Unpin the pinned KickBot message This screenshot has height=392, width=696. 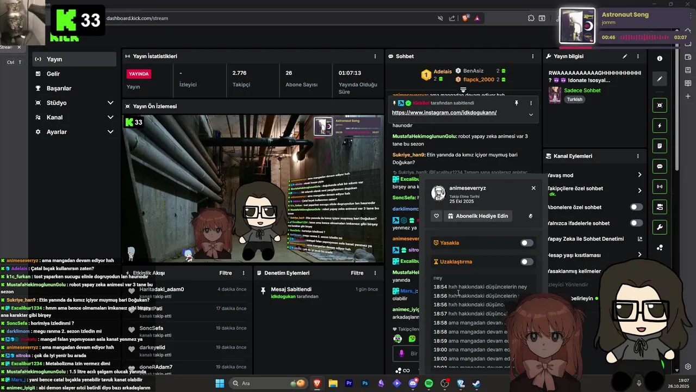coord(517,103)
